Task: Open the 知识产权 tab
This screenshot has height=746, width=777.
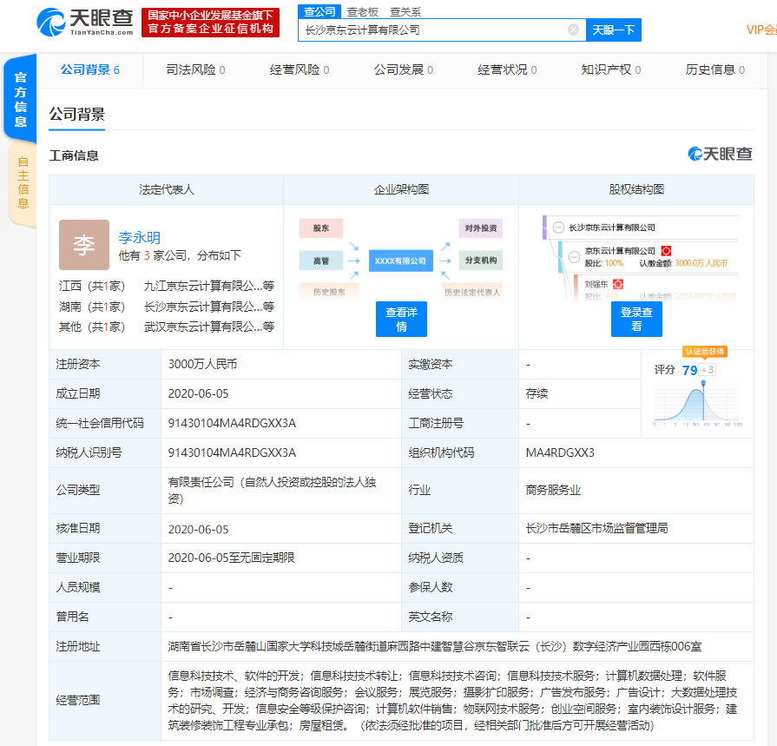Action: (611, 69)
